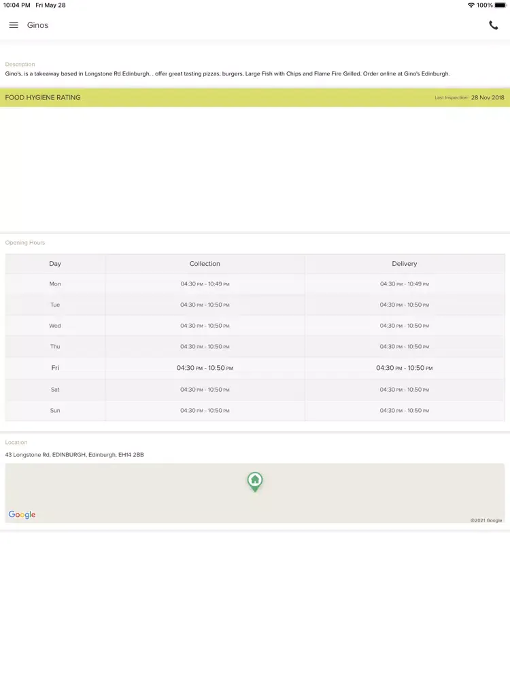Click the Description label
The width and height of the screenshot is (510, 680).
(20, 64)
